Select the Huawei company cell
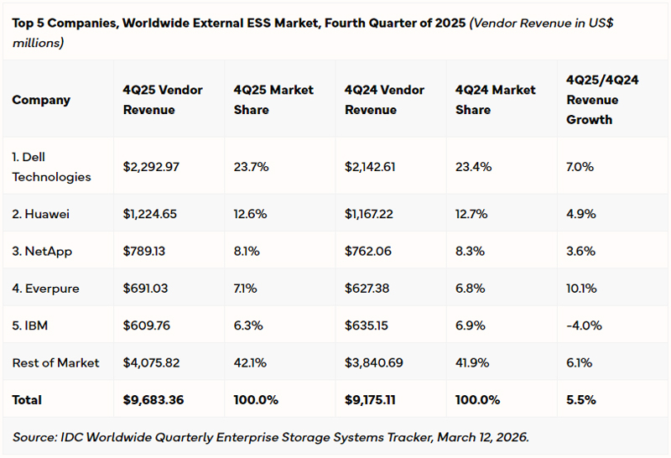 [40, 214]
